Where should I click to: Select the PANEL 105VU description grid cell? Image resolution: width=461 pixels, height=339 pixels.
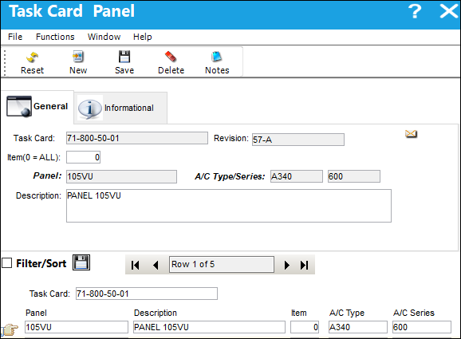click(x=209, y=327)
